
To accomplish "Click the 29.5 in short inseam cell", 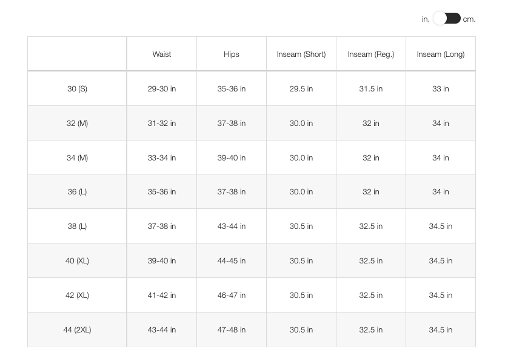I will coord(301,88).
